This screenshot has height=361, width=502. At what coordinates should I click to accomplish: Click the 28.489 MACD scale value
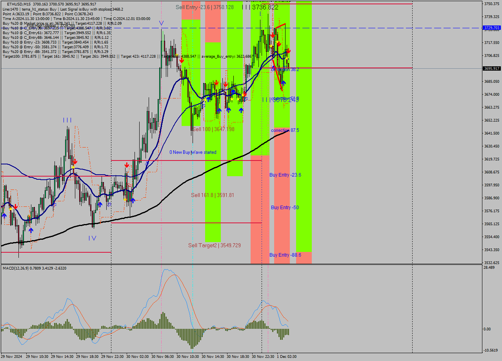[x=489, y=267]
